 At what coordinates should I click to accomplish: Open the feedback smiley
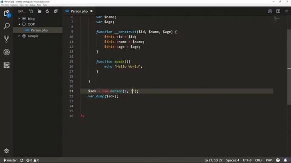pyautogui.click(x=278, y=160)
